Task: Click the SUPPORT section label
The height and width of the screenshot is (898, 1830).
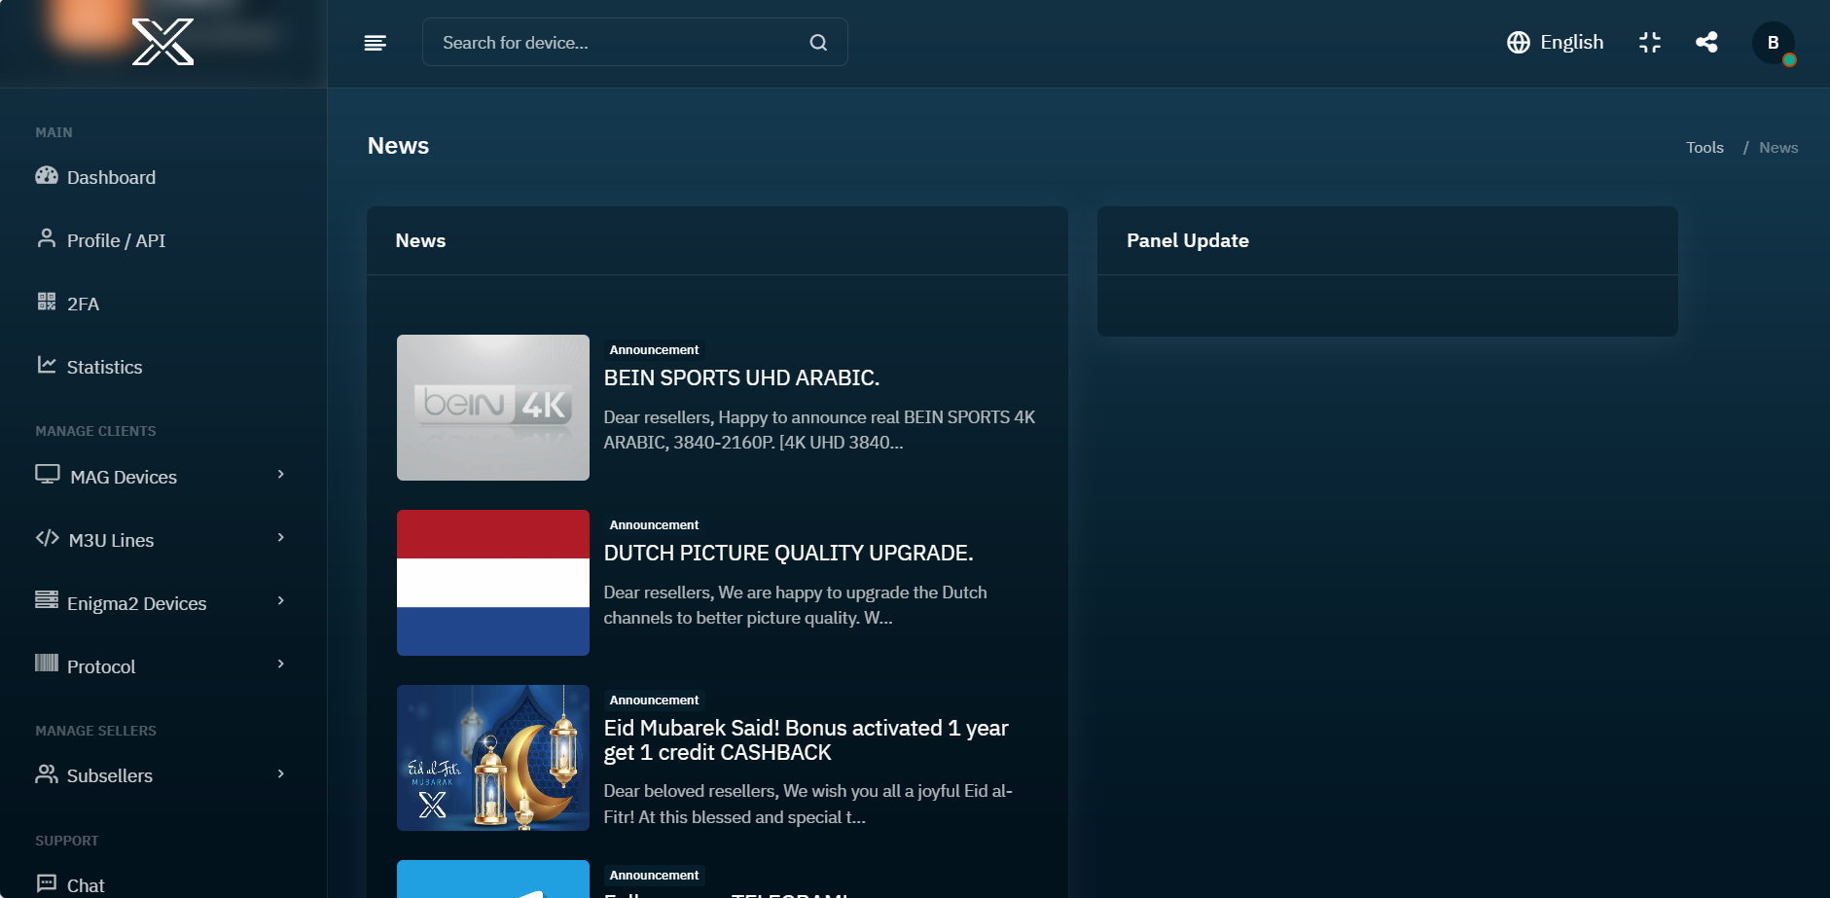Action: coord(67,841)
